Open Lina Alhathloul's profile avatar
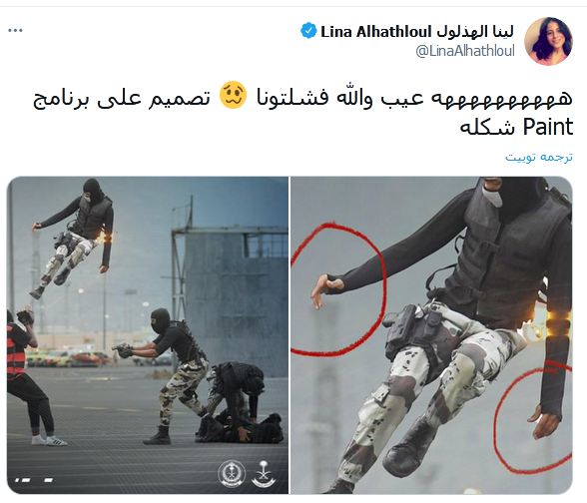 548,41
